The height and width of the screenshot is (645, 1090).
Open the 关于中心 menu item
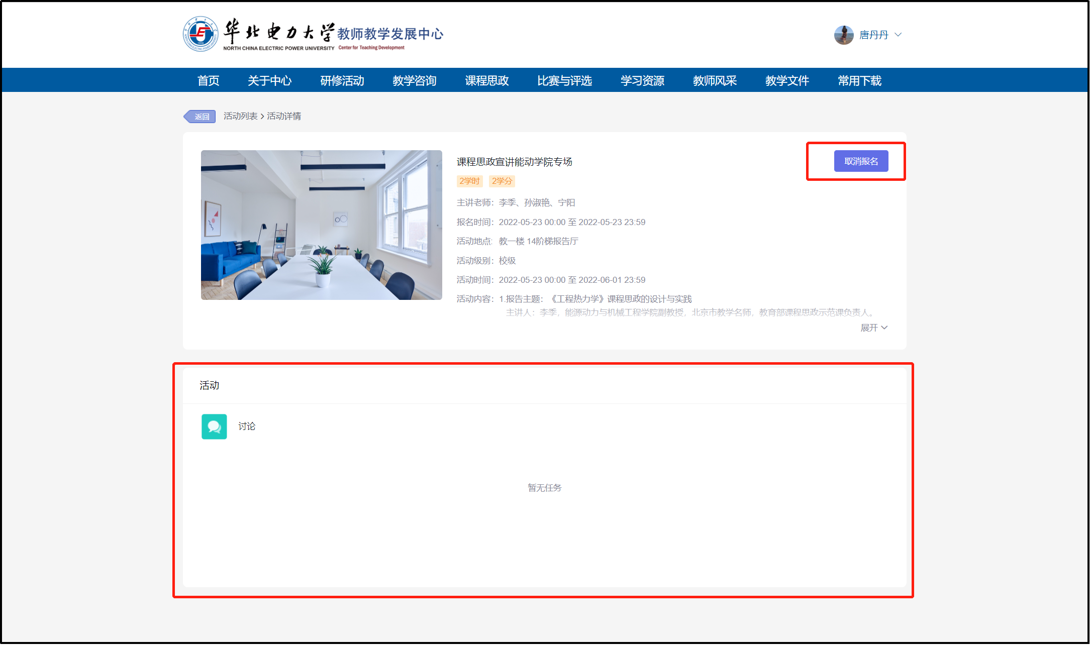[269, 80]
